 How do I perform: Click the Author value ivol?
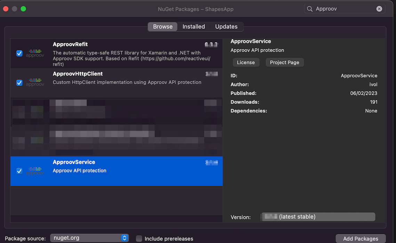tap(373, 84)
